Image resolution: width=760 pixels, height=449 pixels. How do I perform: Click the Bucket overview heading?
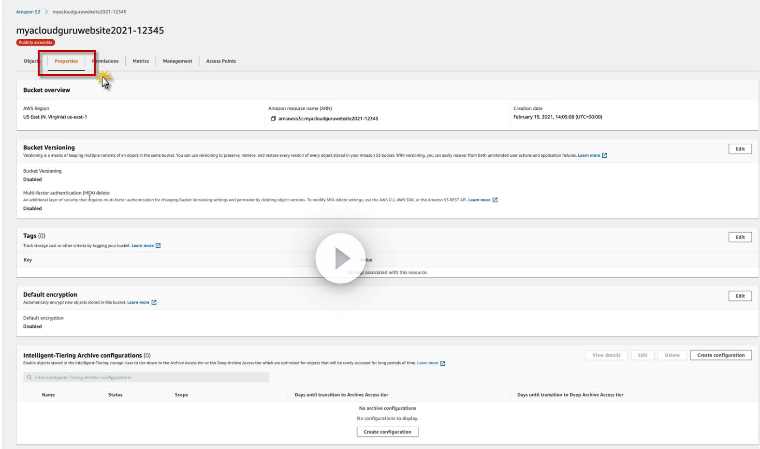(46, 90)
